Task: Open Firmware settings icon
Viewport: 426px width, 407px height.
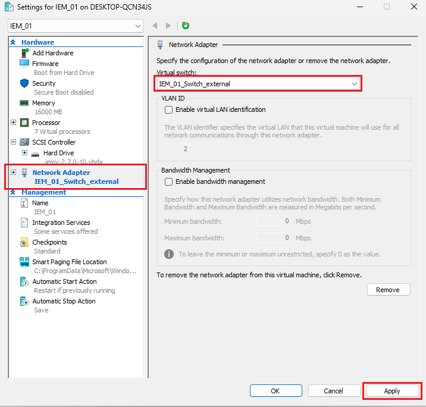Action: tap(24, 64)
